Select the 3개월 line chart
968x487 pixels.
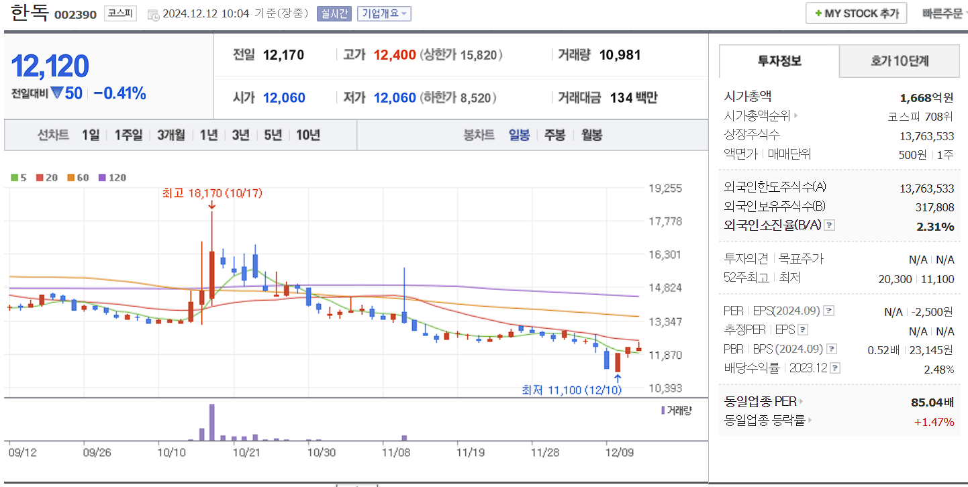pos(171,135)
